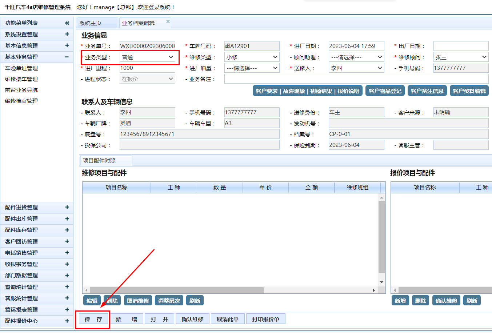Expand 客户回访管理 using its plus icon
The width and height of the screenshot is (492, 333).
pyautogui.click(x=67, y=241)
